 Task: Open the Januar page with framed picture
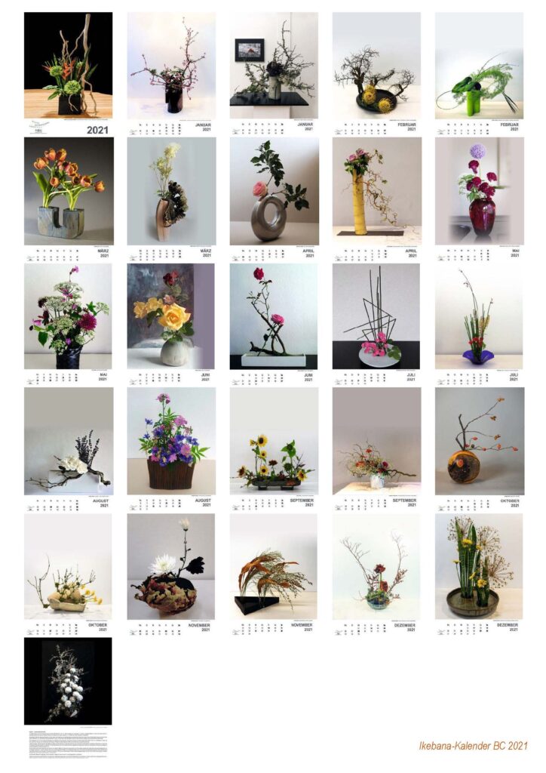(274, 74)
